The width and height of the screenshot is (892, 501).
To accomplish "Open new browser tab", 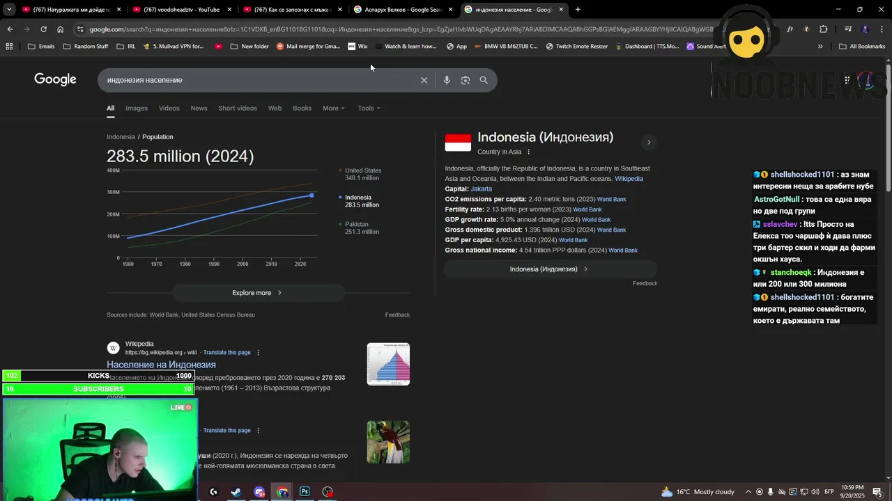I will (x=578, y=10).
